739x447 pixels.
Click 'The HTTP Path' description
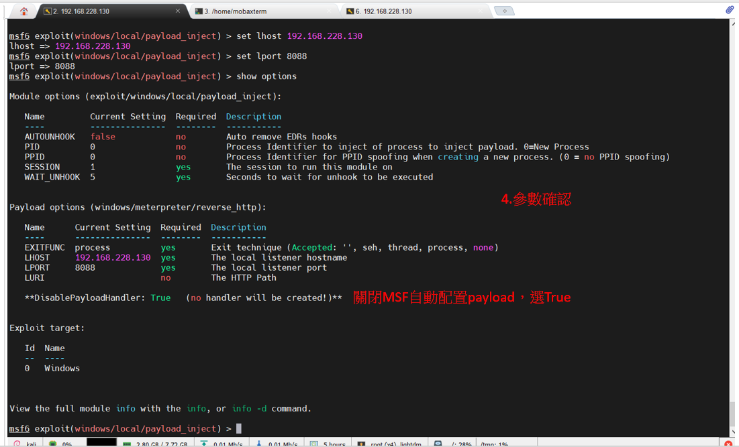tap(244, 277)
